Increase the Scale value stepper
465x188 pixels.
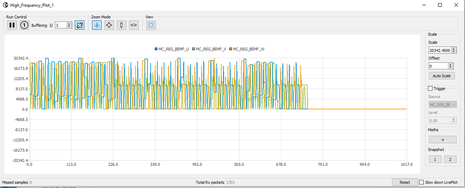click(452, 49)
